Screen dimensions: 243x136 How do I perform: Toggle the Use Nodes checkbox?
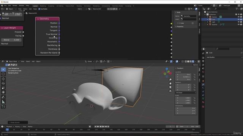coord(39,9)
